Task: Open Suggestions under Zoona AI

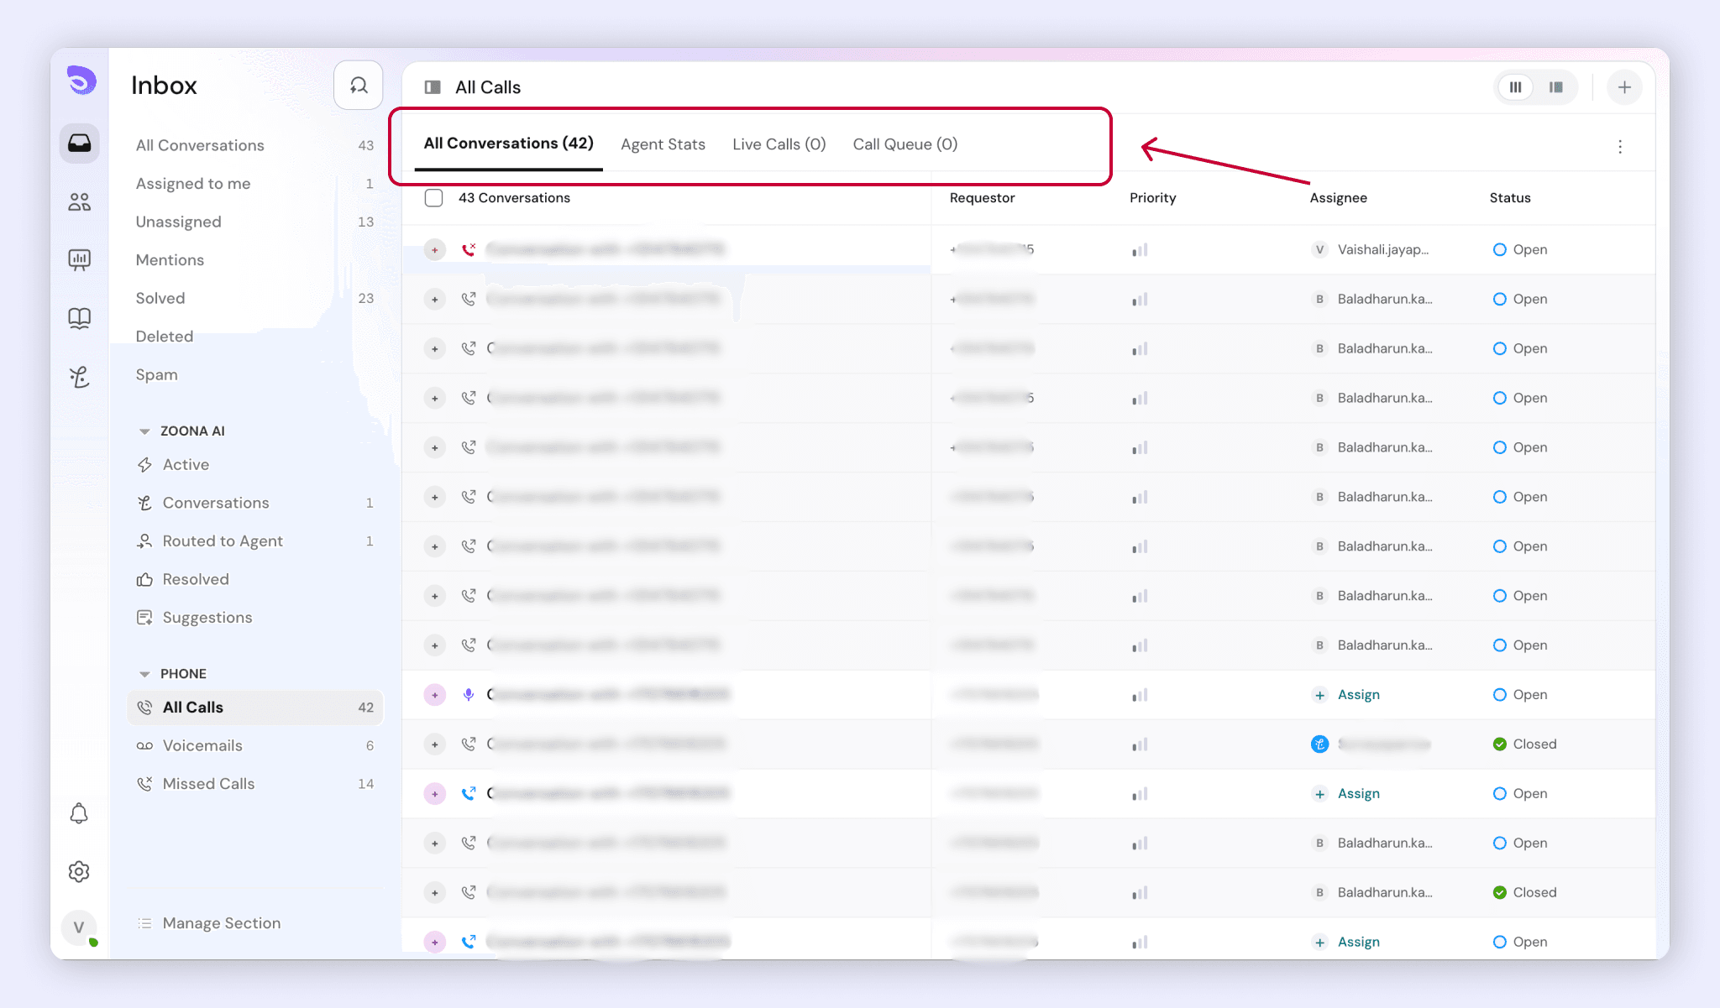Action: 254,618
